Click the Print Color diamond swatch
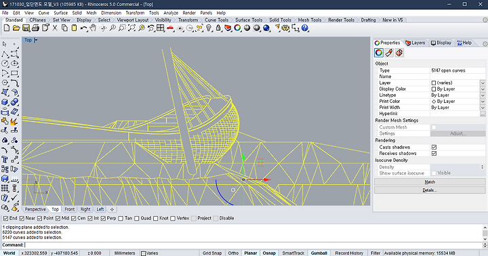The image size is (488, 256). [434, 102]
